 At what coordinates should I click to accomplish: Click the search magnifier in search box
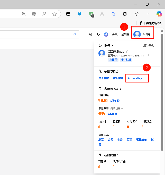pos(75,34)
